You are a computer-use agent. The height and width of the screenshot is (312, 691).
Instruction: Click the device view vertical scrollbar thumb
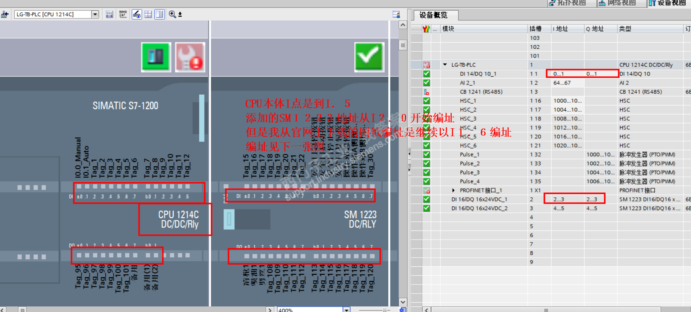pos(403,45)
